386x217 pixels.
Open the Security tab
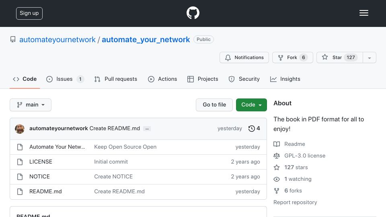pyautogui.click(x=244, y=79)
